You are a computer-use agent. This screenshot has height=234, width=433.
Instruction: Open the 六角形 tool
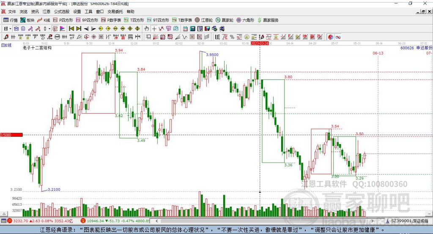coord(245,20)
